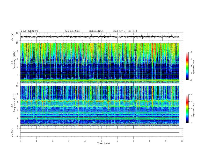Click the date "Sep. 24, 2025"
This screenshot has height=158, width=205.
[72, 31]
